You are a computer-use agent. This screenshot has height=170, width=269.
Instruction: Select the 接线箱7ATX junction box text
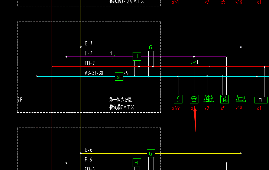121,108
